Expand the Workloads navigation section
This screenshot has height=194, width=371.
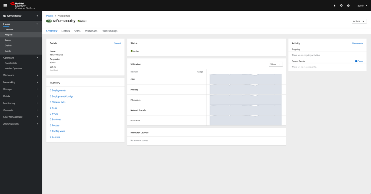(x=21, y=75)
